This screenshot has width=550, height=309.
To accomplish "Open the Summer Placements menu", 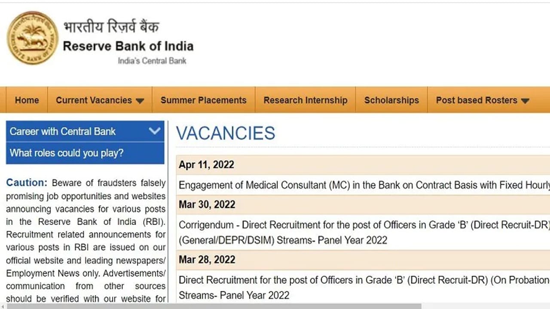I will 203,100.
